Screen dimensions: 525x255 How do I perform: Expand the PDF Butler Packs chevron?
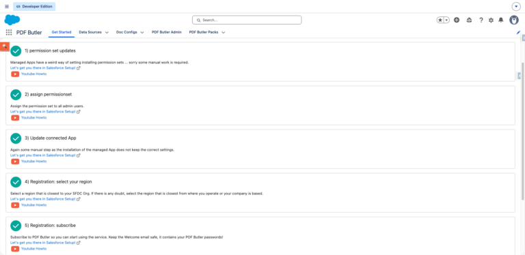[224, 32]
